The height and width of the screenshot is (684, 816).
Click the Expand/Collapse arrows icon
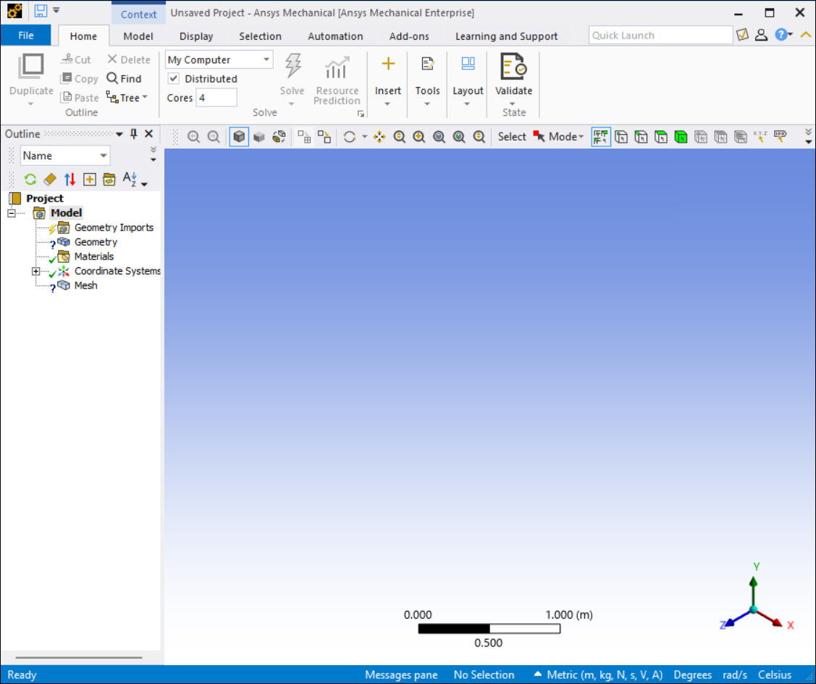point(70,180)
